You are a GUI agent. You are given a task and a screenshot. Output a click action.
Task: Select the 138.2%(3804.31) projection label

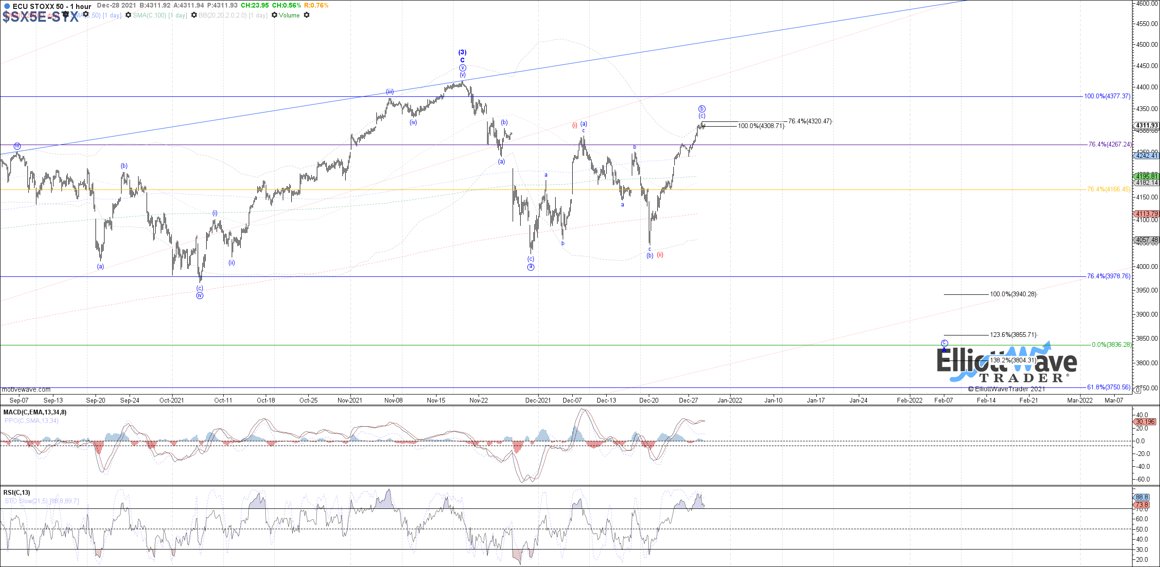(x=1013, y=360)
